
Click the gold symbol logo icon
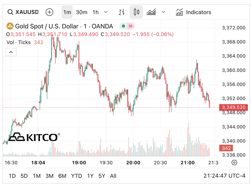click(10, 26)
